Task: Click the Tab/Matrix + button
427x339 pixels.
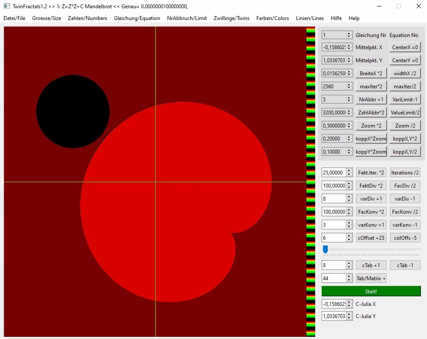Action: pos(371,278)
